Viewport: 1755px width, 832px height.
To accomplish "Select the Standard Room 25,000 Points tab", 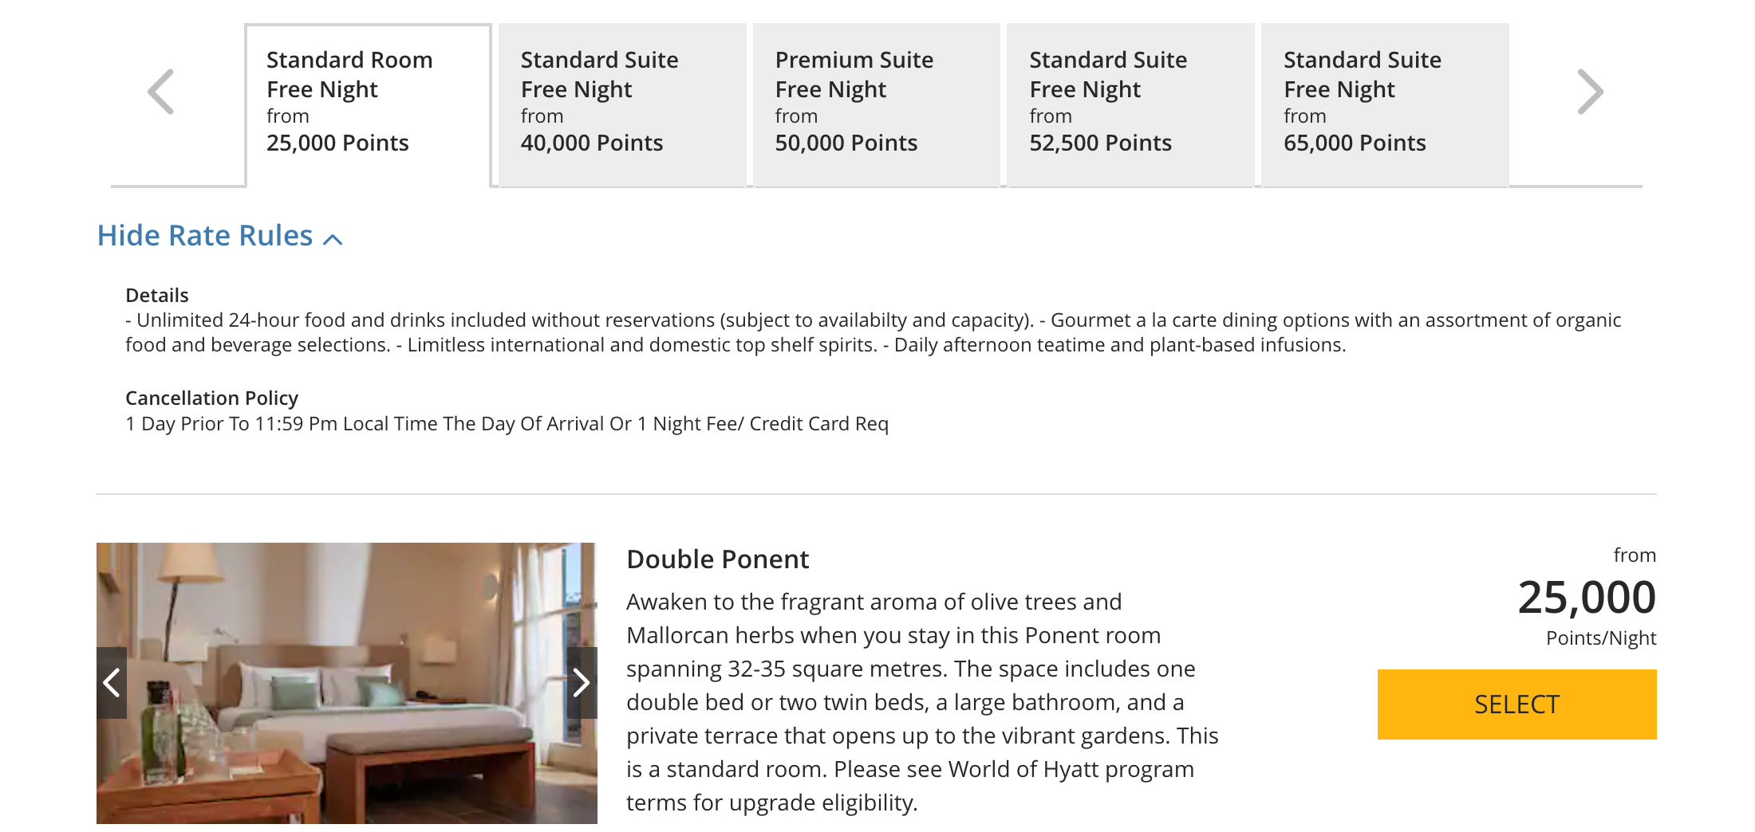I will point(368,104).
